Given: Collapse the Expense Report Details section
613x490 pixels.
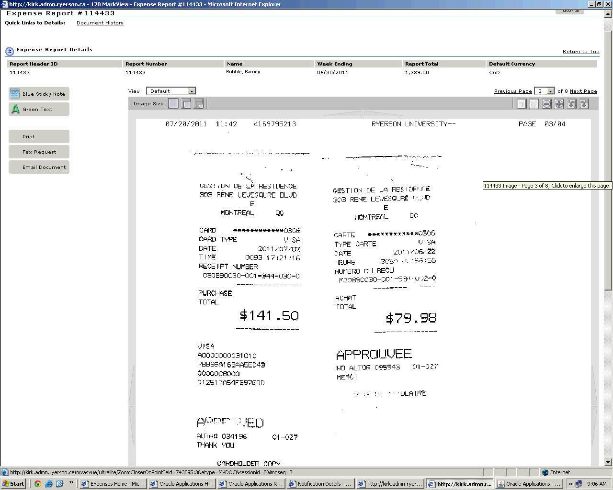Looking at the screenshot, I should click(x=10, y=51).
